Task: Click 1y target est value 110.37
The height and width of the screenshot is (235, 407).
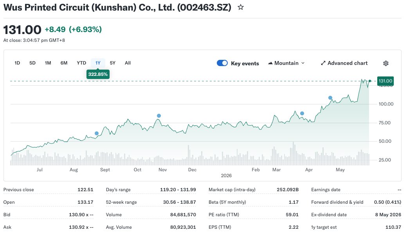Action: pos(393,227)
